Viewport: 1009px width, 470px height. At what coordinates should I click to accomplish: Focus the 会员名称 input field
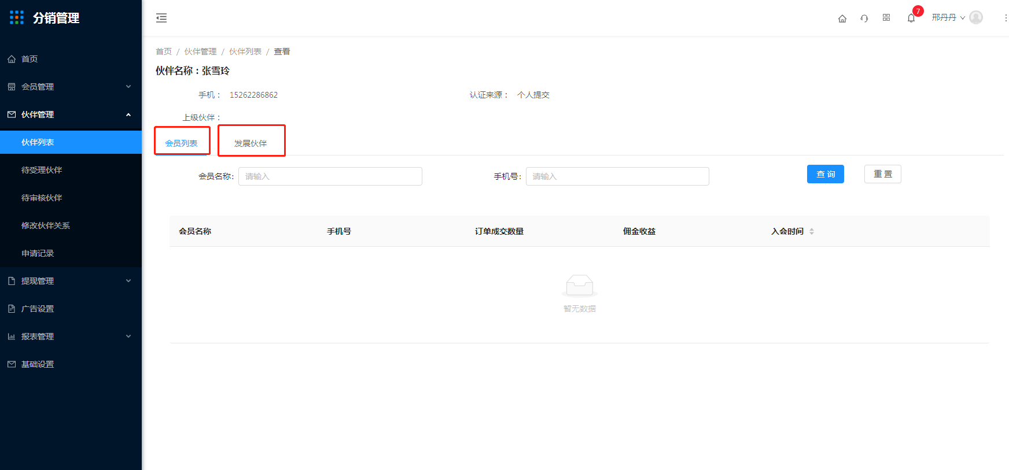pyautogui.click(x=330, y=176)
